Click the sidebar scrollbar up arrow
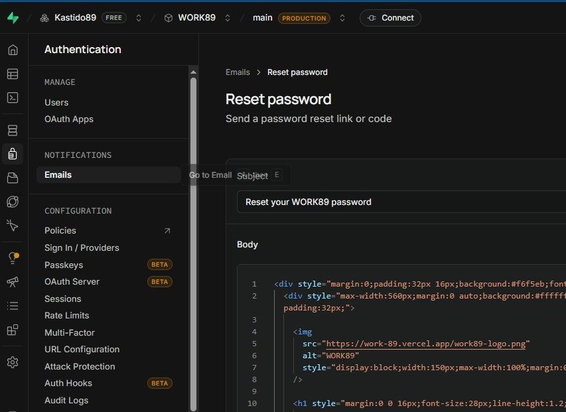Image resolution: width=566 pixels, height=412 pixels. 194,72
